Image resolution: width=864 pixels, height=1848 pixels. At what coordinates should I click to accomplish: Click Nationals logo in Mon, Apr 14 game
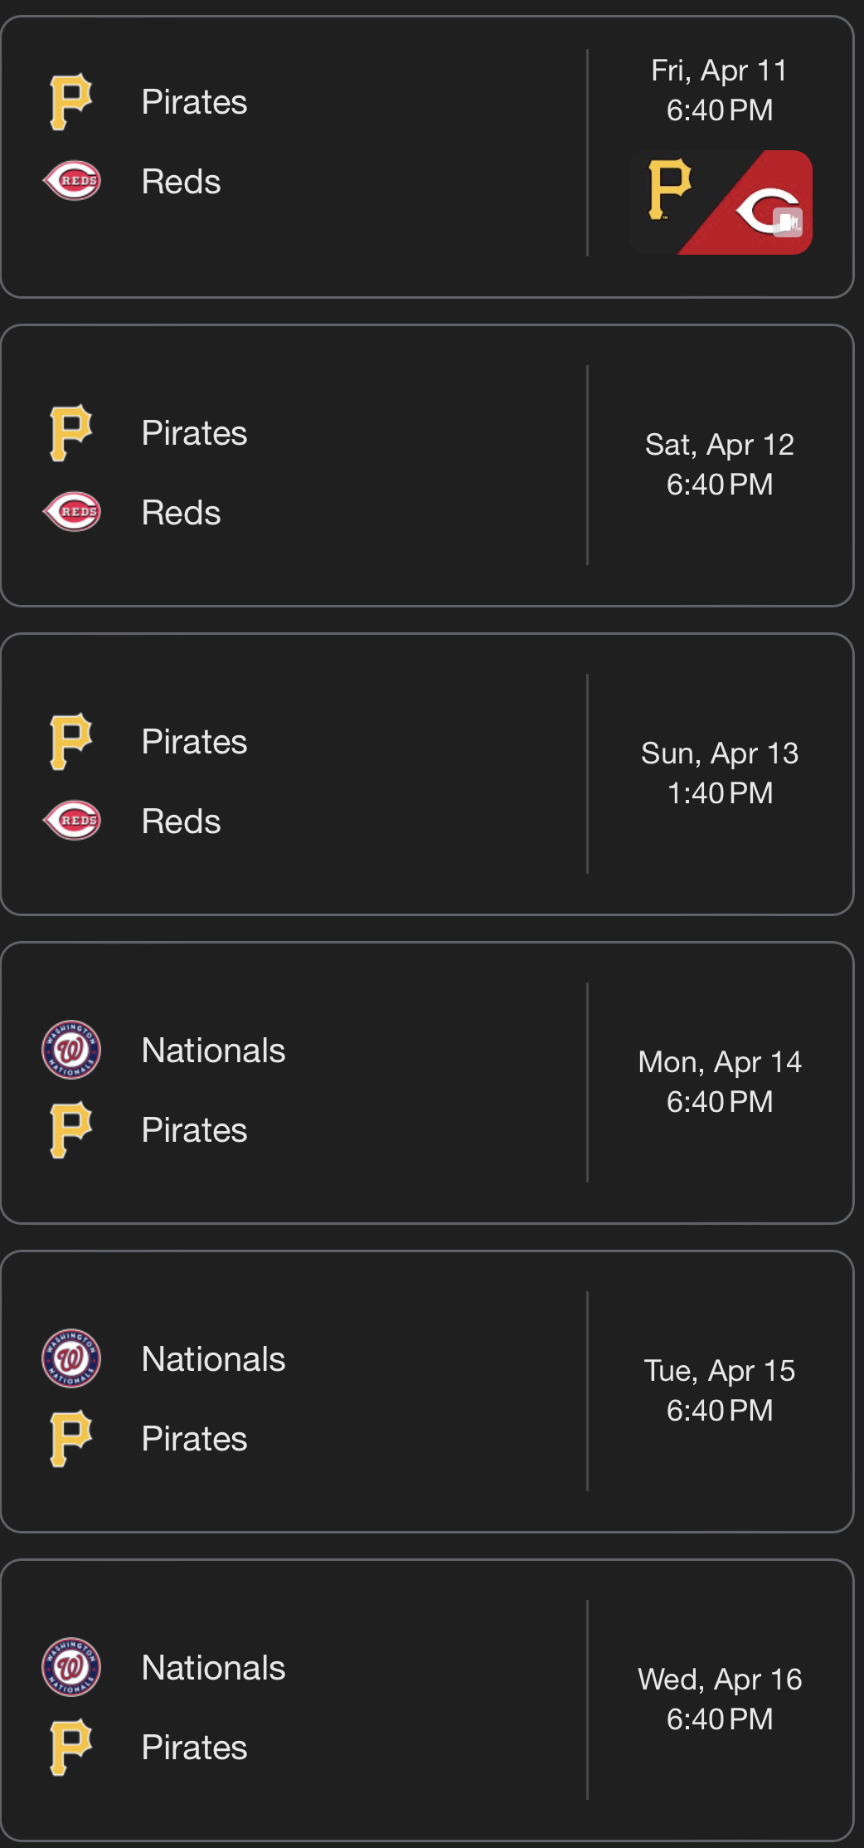[x=71, y=1050]
